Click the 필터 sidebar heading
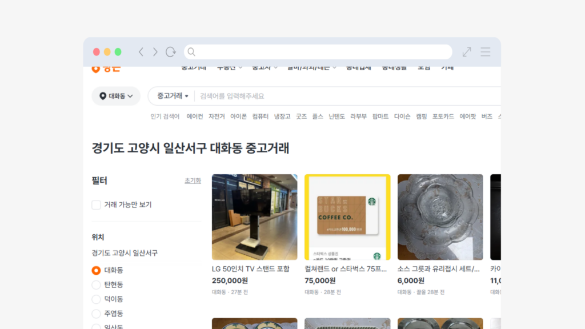585x329 pixels. coord(99,180)
